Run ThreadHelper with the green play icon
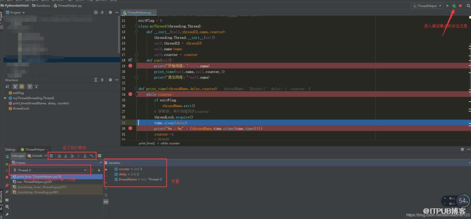Viewport: 471px width, 219px height. tap(448, 6)
